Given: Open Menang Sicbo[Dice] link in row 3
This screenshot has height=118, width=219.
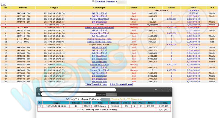Looking at the screenshot, I should tap(99, 19).
